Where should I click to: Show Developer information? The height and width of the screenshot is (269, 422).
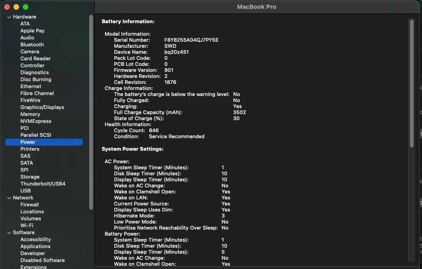pyautogui.click(x=33, y=253)
